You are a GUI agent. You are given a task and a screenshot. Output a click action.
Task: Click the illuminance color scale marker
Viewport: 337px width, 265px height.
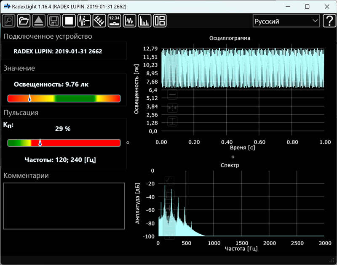point(29,98)
